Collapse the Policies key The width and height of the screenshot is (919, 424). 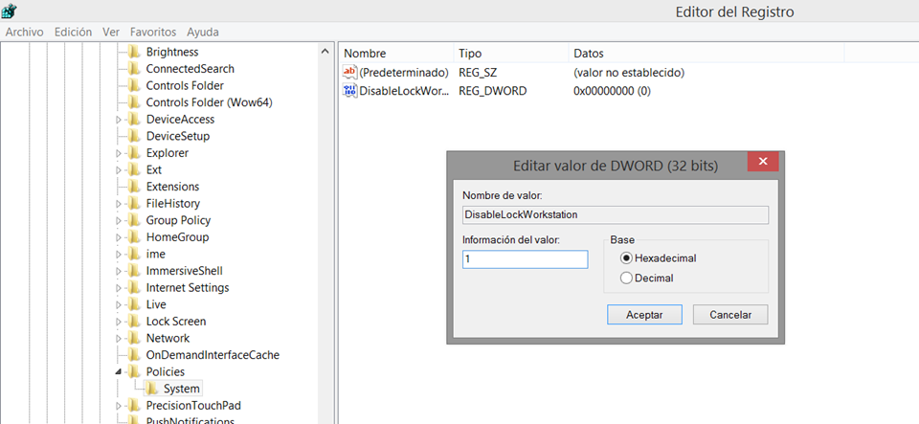click(x=119, y=372)
